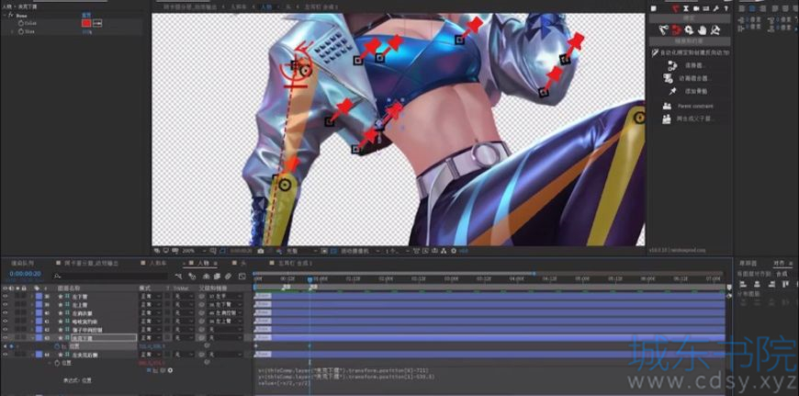Open blend mode dropdown for layer 左下臂
The width and height of the screenshot is (799, 396).
[150, 296]
